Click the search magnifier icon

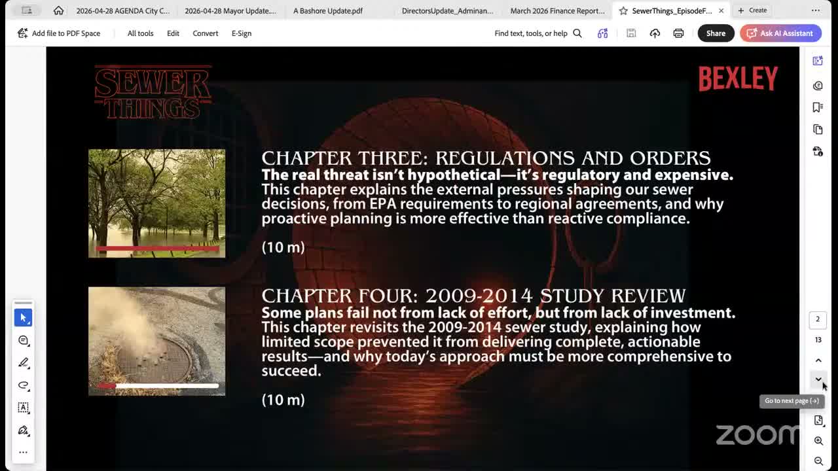pos(577,33)
